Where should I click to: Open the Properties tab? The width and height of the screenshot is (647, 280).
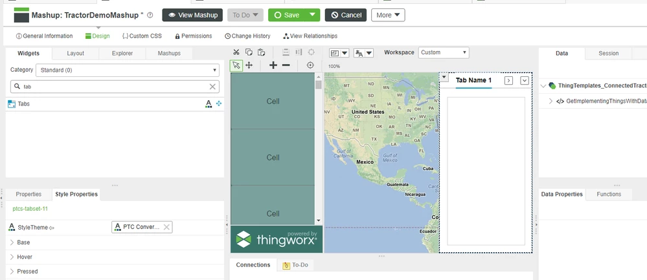[28, 194]
